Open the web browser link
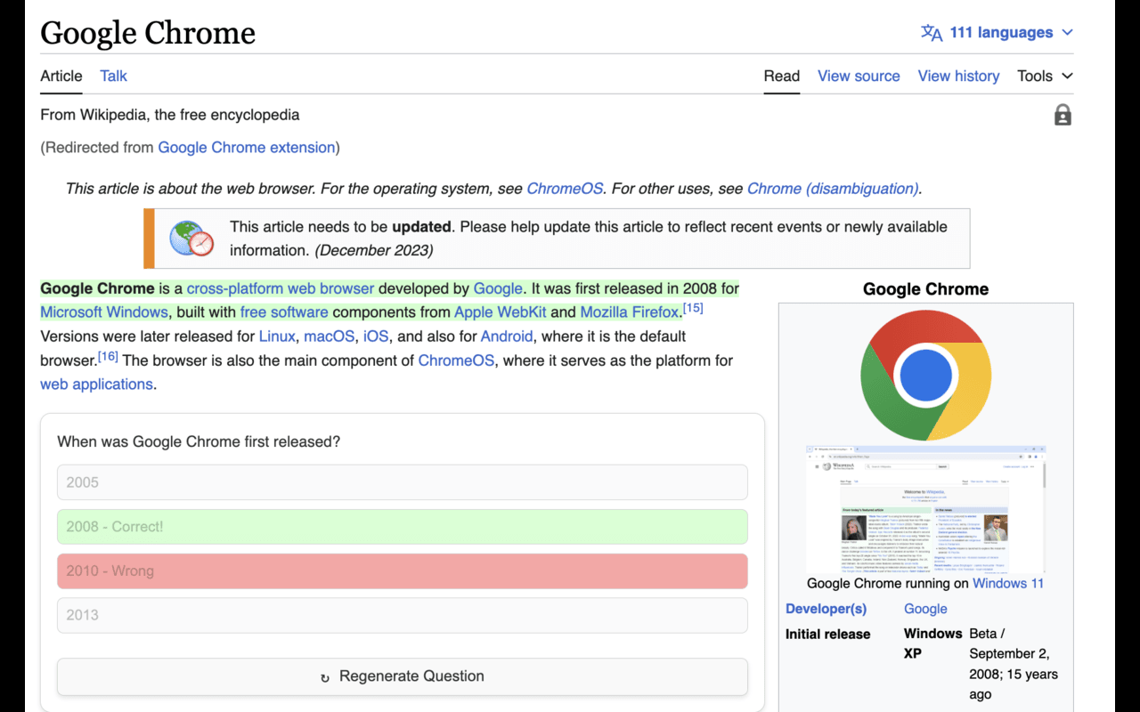The image size is (1140, 712). coord(332,288)
